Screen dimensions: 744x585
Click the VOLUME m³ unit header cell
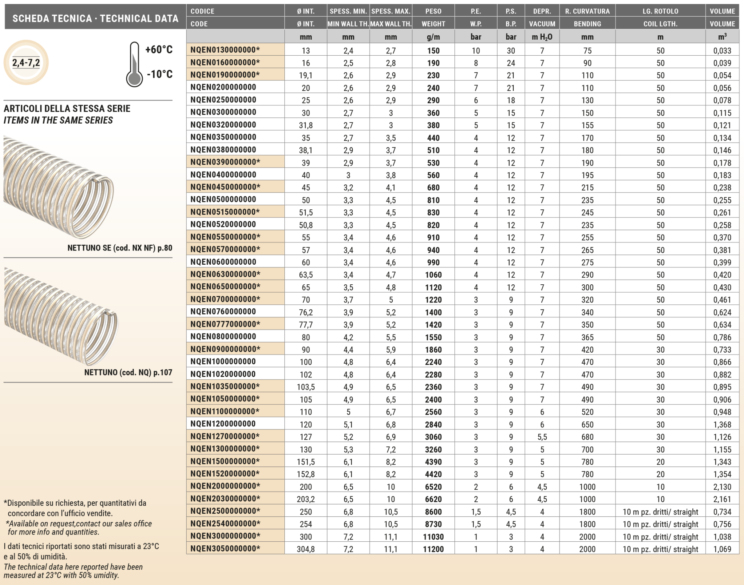[x=722, y=37]
